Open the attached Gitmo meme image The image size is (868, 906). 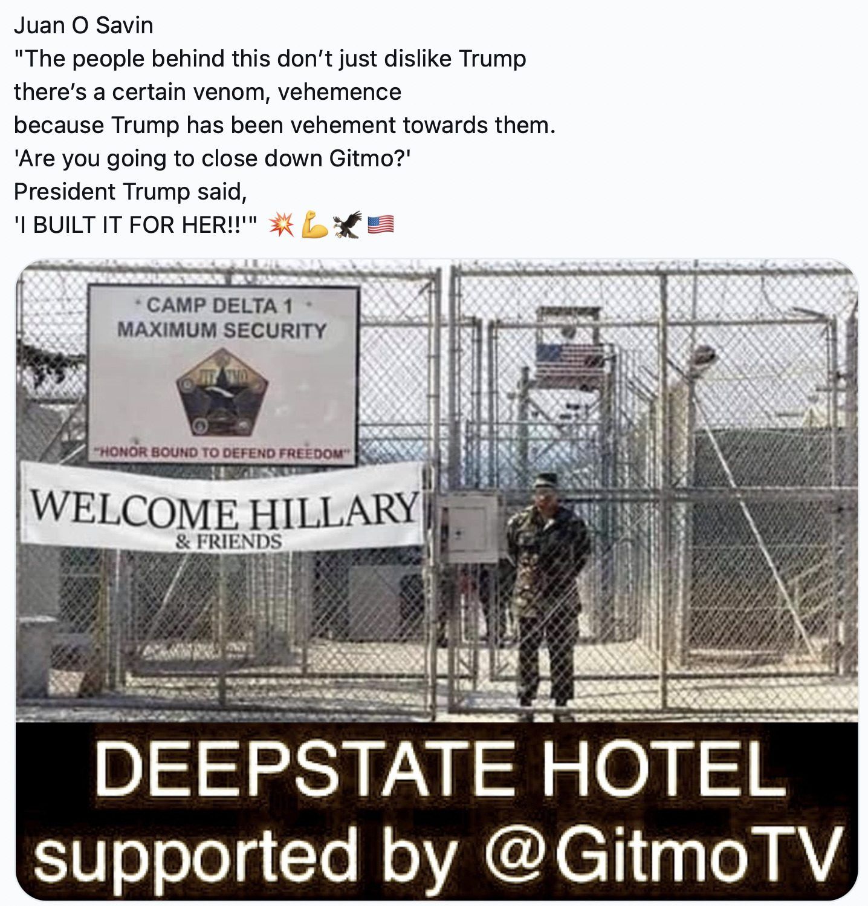point(436,579)
